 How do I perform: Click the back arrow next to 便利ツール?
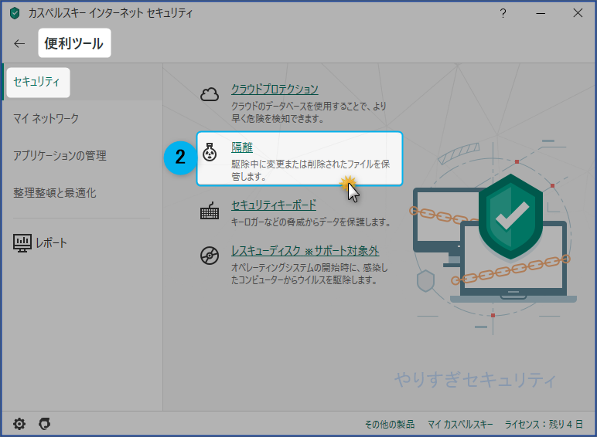click(19, 44)
